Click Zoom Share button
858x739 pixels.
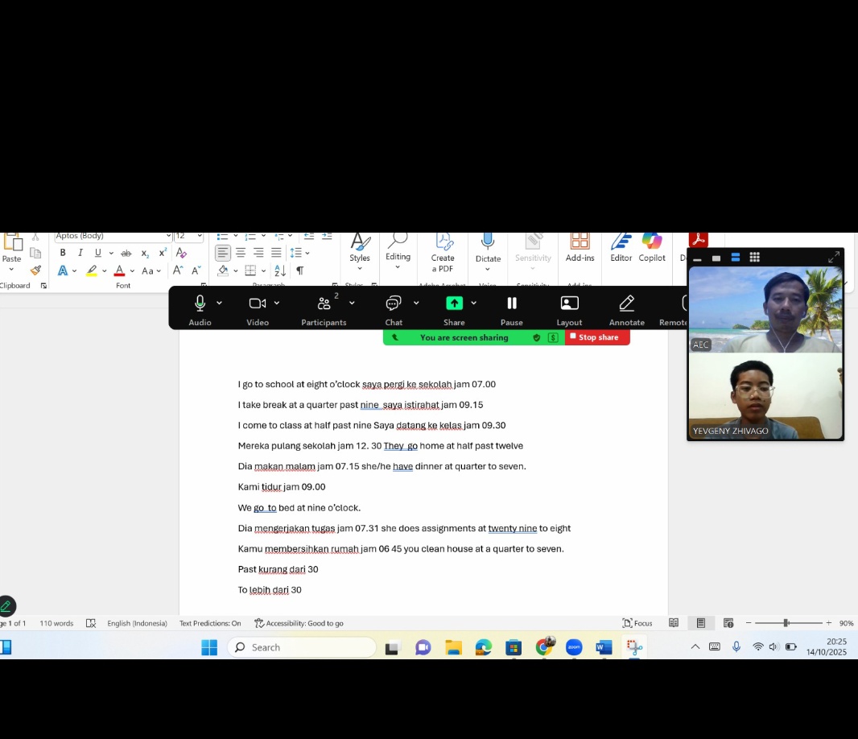pos(454,310)
